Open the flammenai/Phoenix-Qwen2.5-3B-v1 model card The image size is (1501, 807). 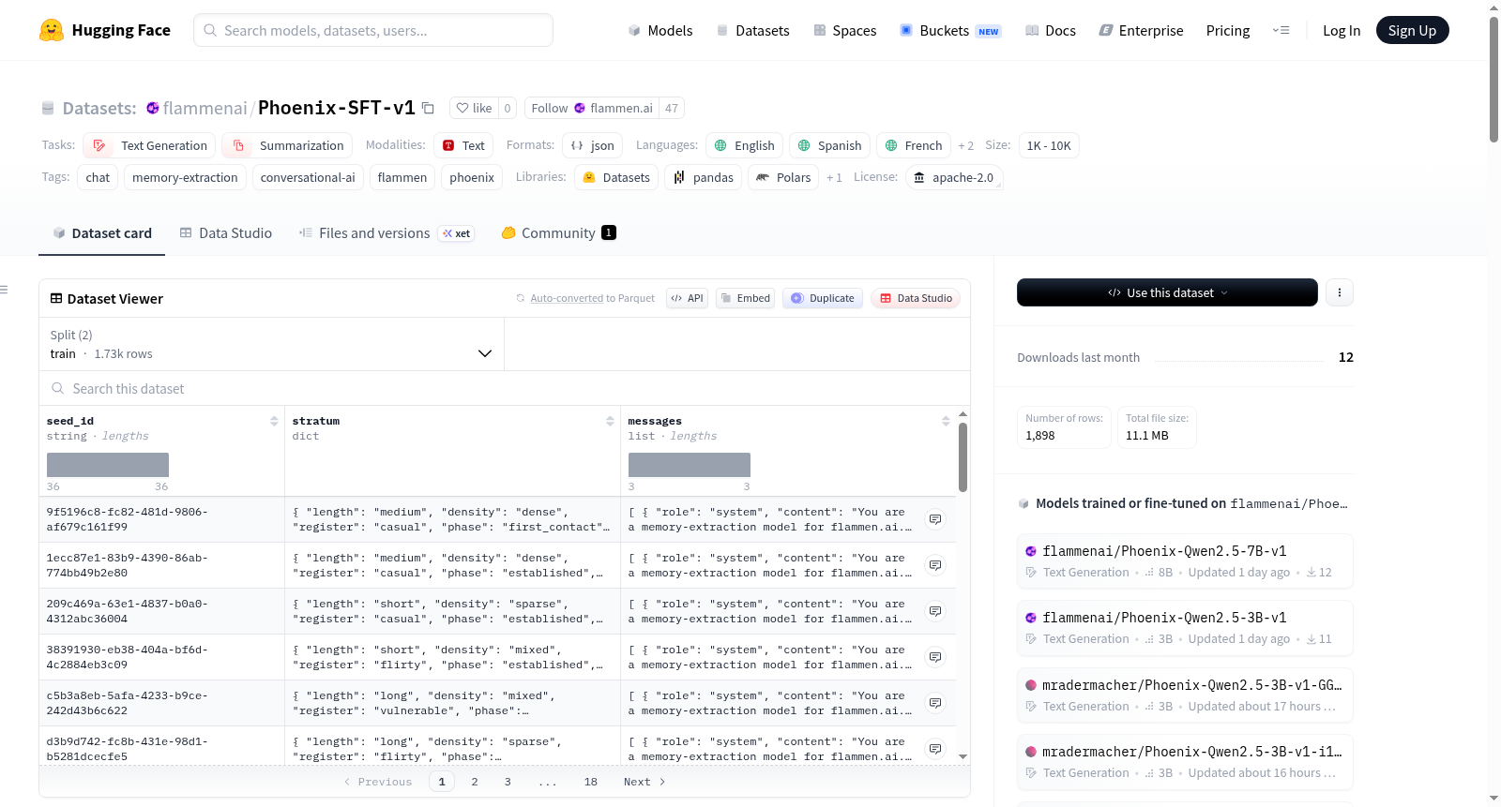(x=1185, y=627)
